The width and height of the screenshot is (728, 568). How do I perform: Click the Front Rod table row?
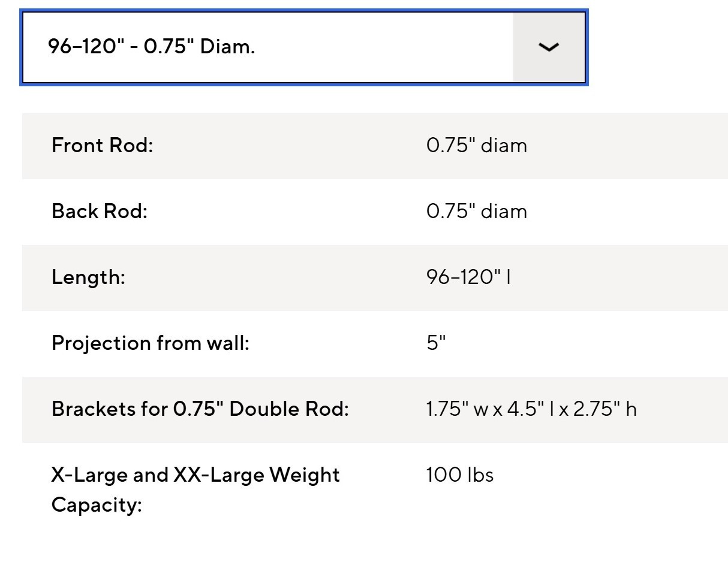(375, 146)
